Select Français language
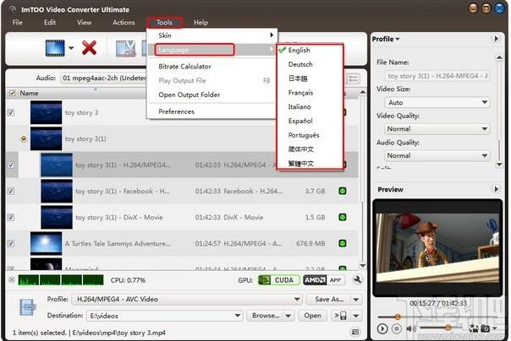This screenshot has height=341, width=511. [x=300, y=93]
